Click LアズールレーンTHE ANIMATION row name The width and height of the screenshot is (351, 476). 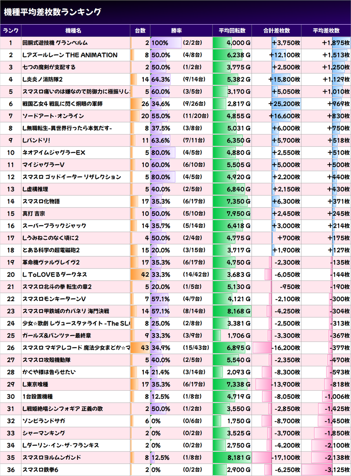(70, 55)
